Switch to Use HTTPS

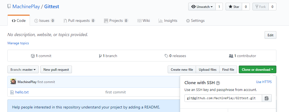pos(264,82)
